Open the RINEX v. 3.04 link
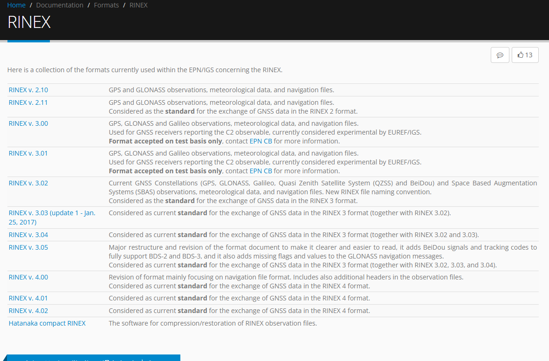 (28, 235)
